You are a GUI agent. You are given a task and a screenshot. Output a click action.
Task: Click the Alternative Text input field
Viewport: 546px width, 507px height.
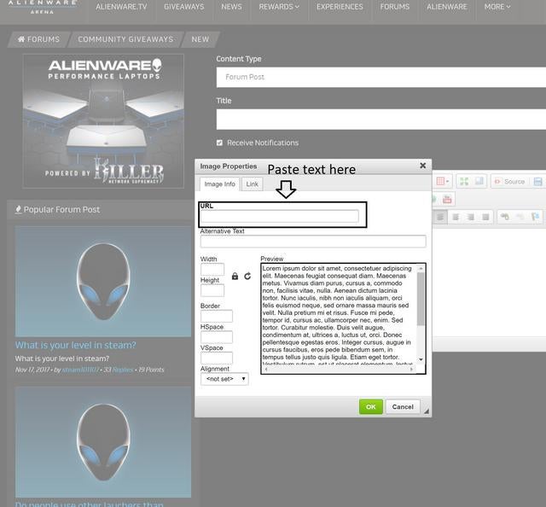pyautogui.click(x=313, y=242)
